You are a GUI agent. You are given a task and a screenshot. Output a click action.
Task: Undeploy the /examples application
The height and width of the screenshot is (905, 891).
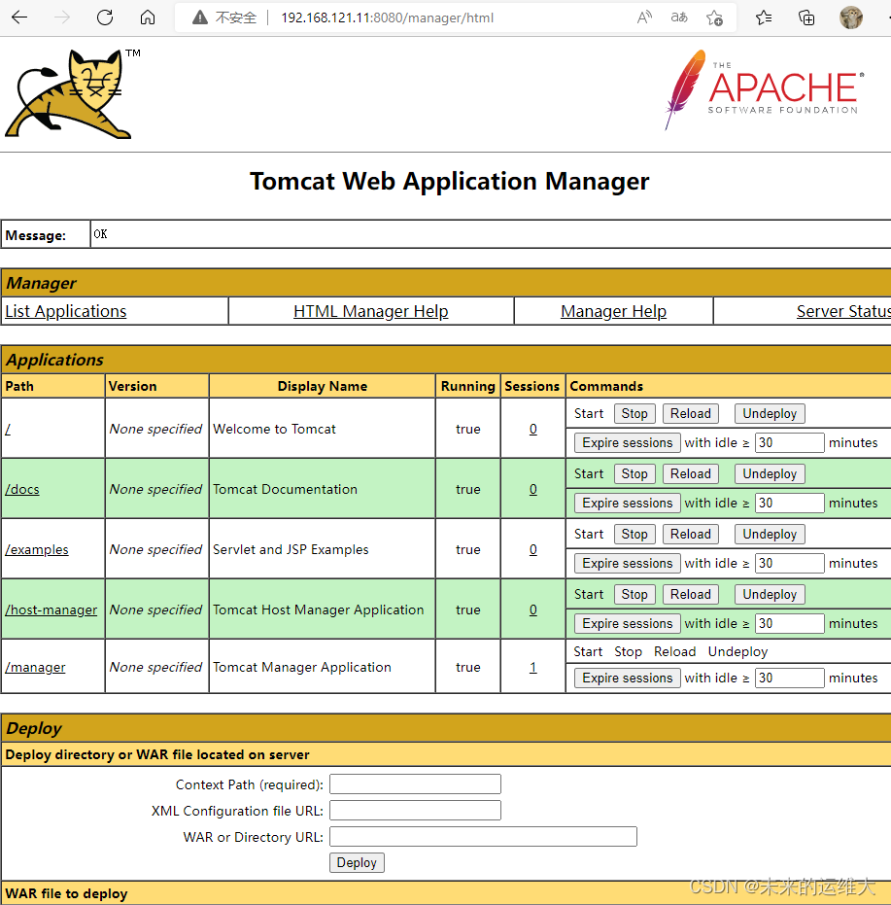pyautogui.click(x=770, y=534)
